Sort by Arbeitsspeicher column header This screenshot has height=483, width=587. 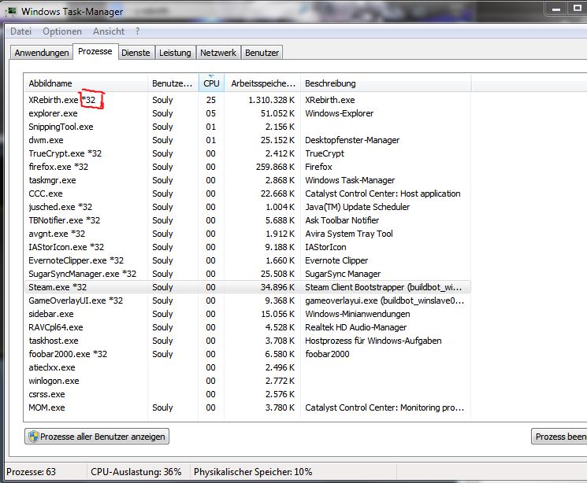[262, 83]
